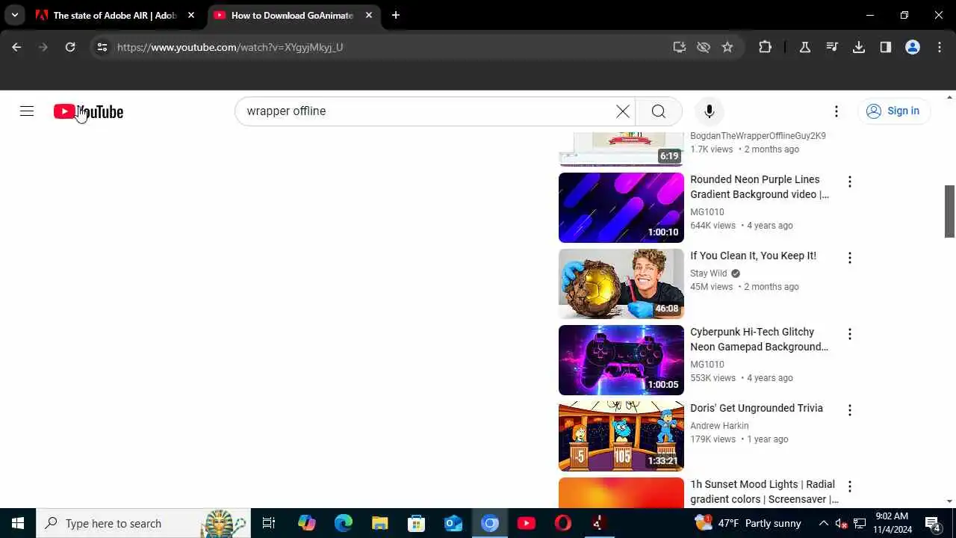Open the tab search dropdown arrow

[x=14, y=15]
